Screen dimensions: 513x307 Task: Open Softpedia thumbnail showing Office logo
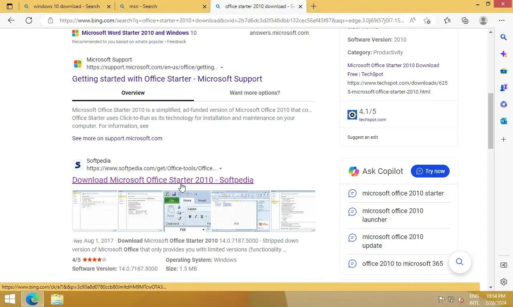point(241,211)
